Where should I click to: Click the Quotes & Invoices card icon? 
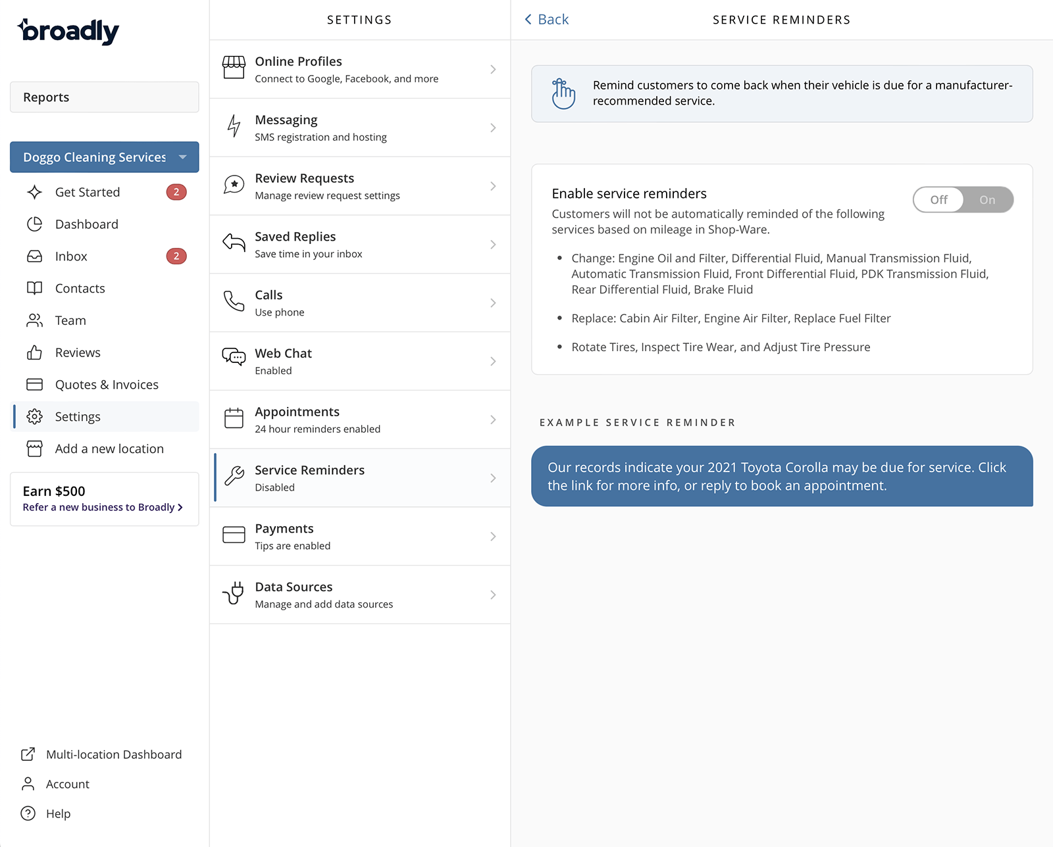point(35,384)
